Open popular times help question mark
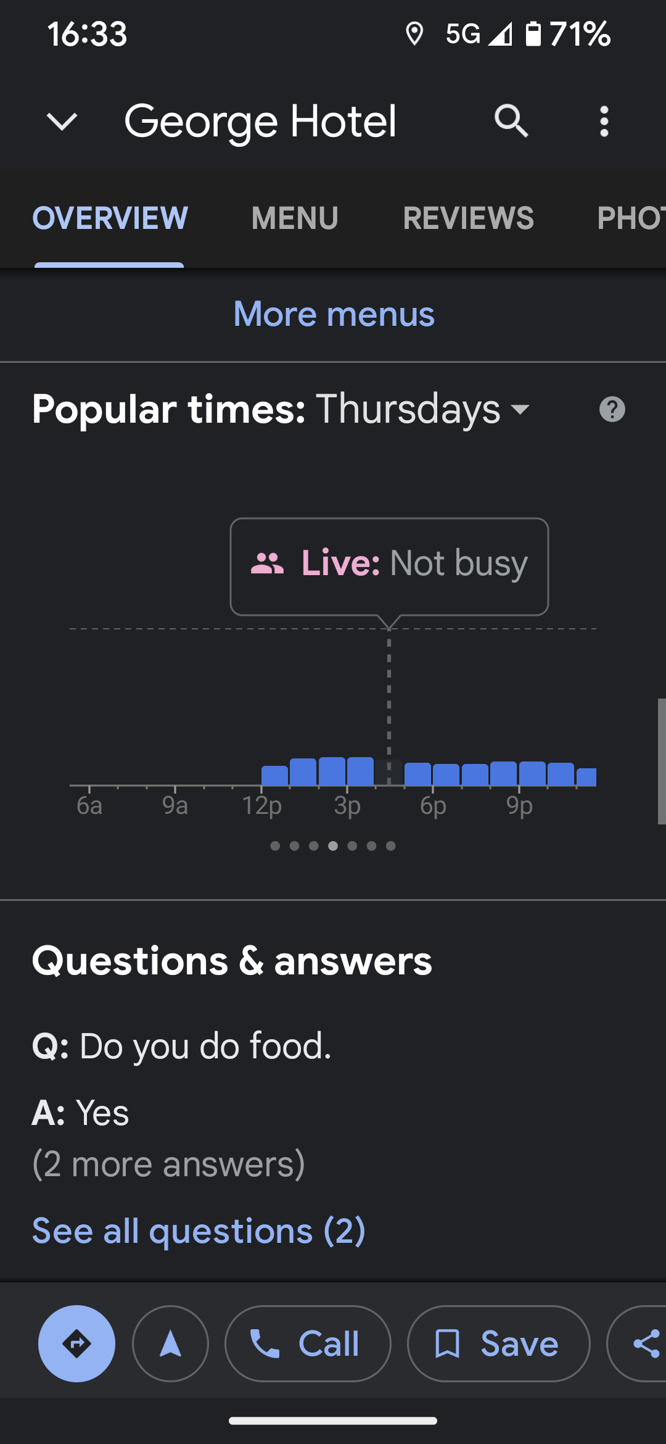The image size is (666, 1444). (x=612, y=410)
